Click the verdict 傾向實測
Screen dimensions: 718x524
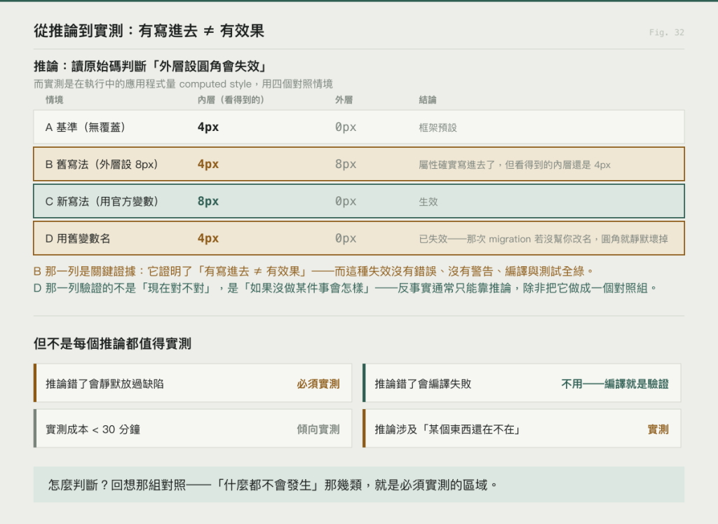(x=318, y=429)
